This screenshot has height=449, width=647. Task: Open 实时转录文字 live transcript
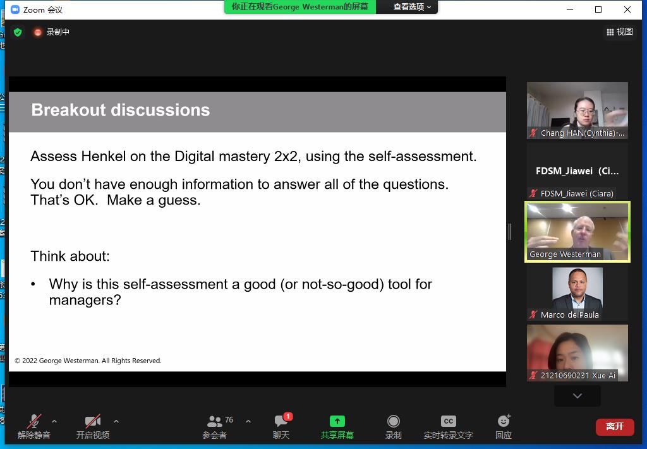coord(449,427)
